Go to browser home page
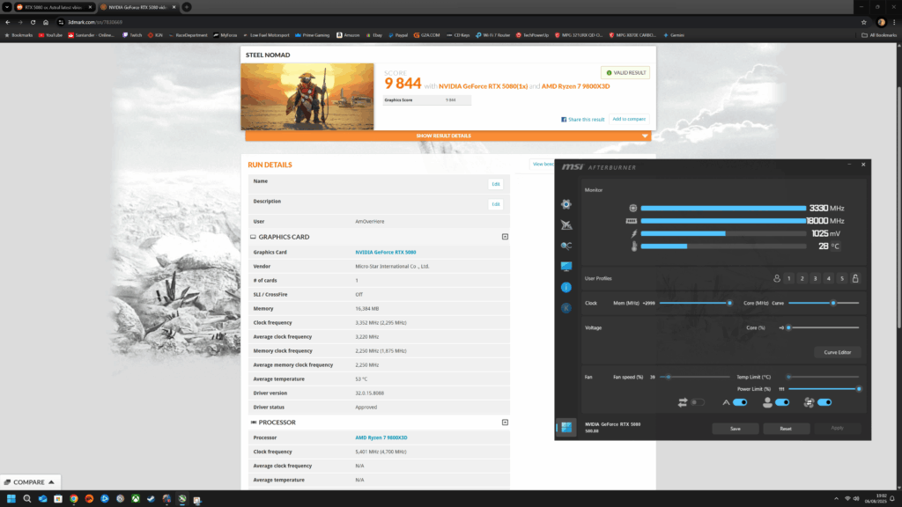This screenshot has width=902, height=507. click(46, 22)
